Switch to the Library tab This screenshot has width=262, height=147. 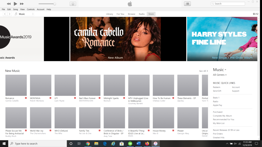click(x=110, y=14)
